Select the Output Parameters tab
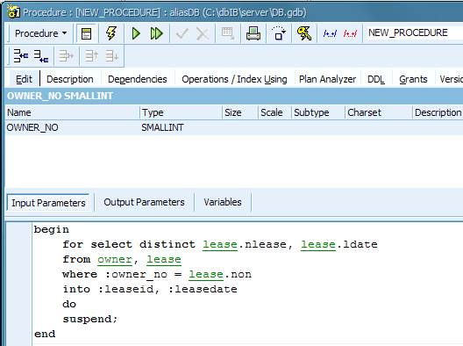Image resolution: width=463 pixels, height=346 pixels. pos(144,202)
